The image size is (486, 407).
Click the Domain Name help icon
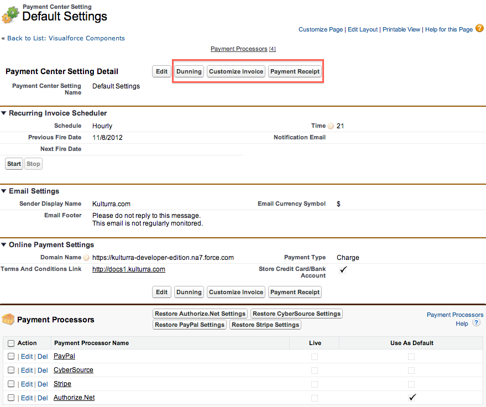click(x=86, y=258)
